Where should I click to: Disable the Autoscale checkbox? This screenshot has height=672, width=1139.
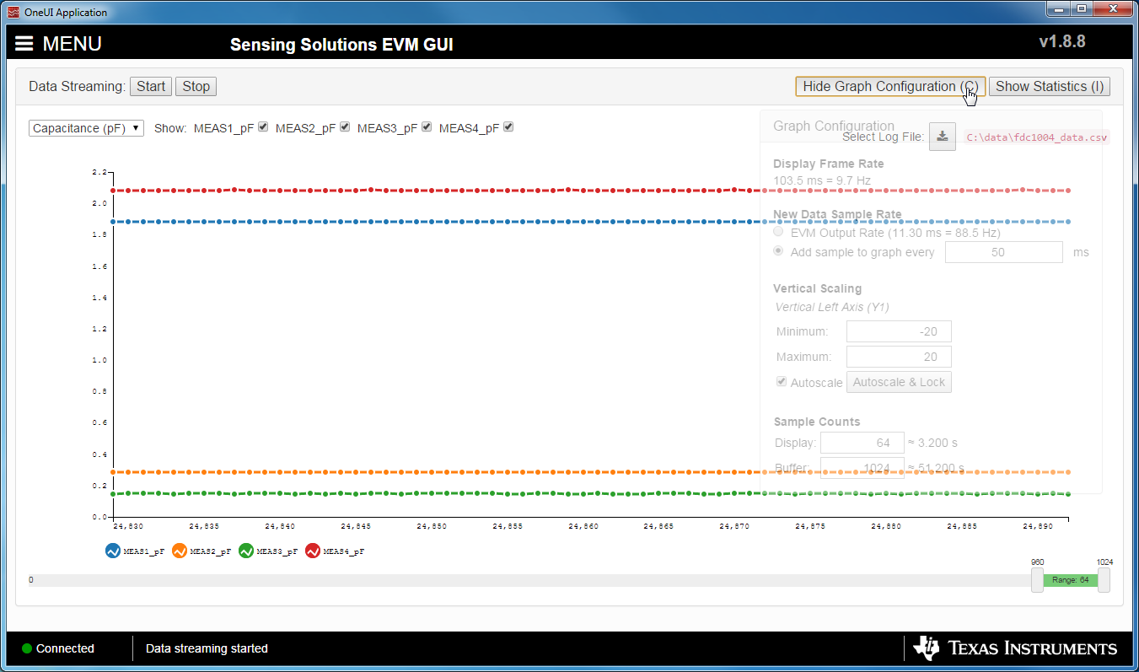tap(781, 381)
